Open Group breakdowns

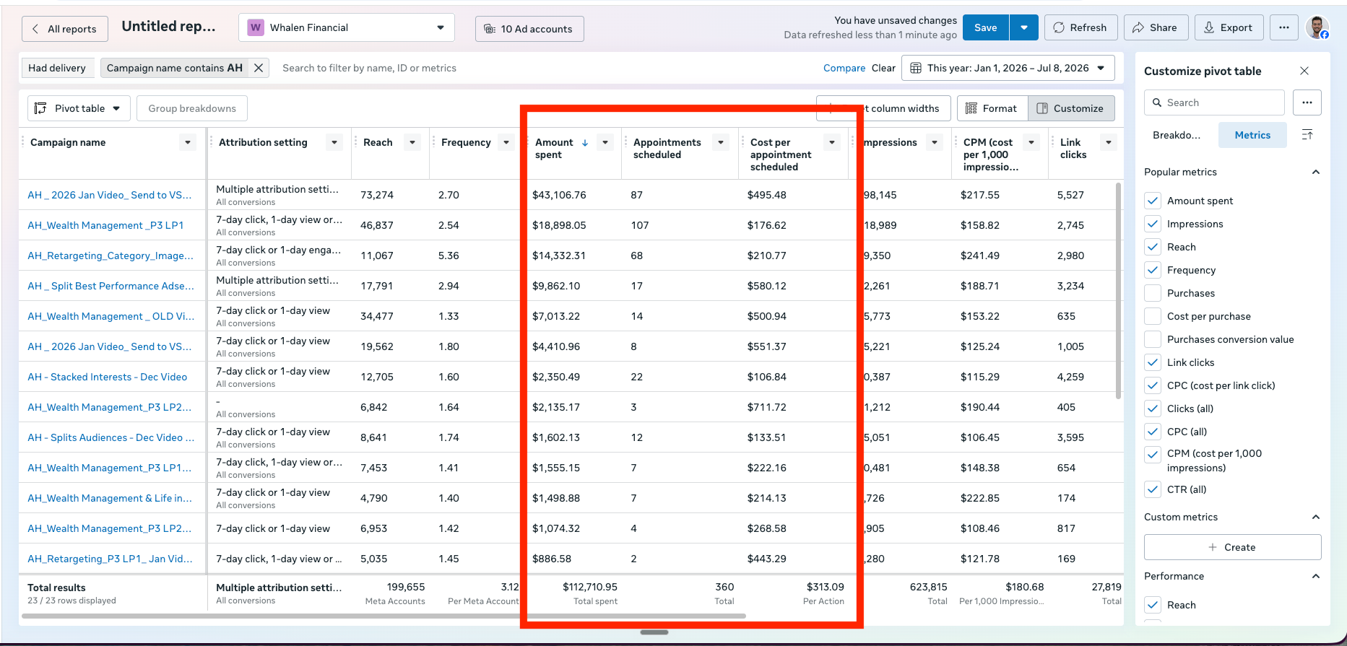[192, 108]
